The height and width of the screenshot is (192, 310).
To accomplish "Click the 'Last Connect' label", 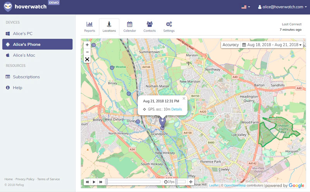I will click(x=292, y=24).
